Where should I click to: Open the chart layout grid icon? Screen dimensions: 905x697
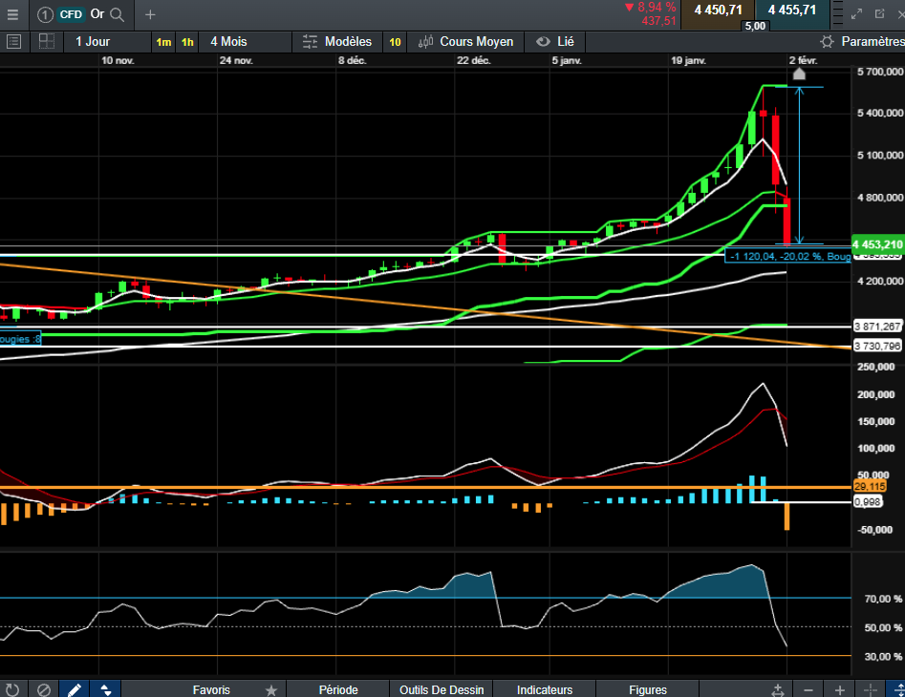point(45,42)
